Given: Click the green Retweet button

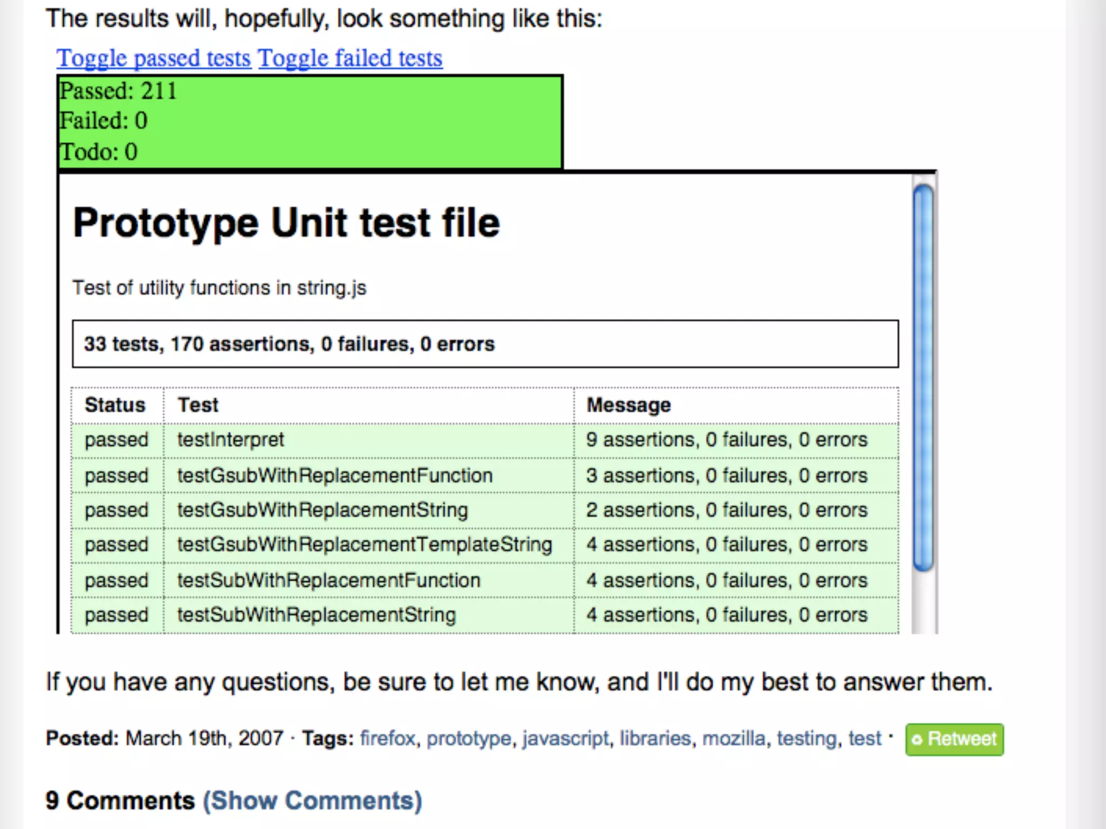Looking at the screenshot, I should (x=955, y=739).
